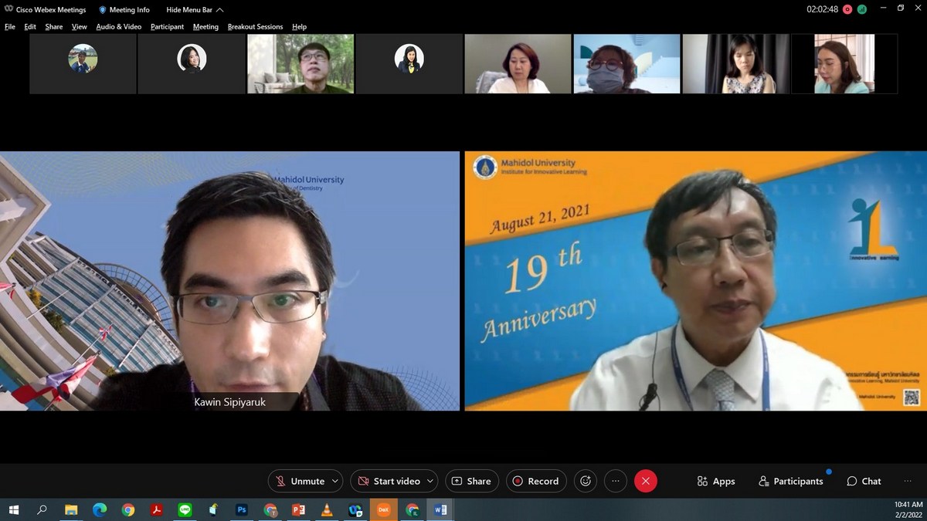Open Photoshop from the taskbar
The height and width of the screenshot is (521, 927).
point(242,509)
